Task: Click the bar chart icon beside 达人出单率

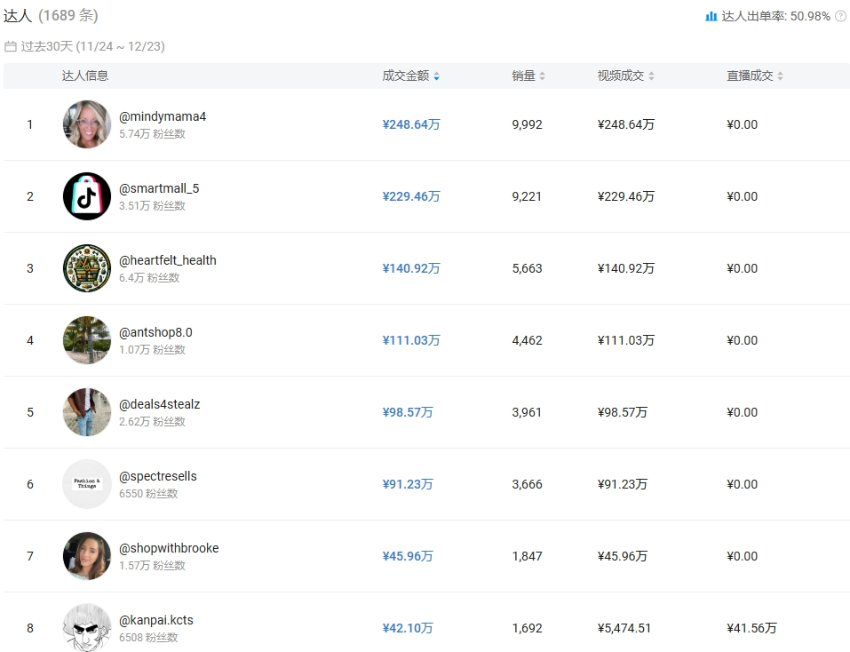Action: [x=711, y=16]
